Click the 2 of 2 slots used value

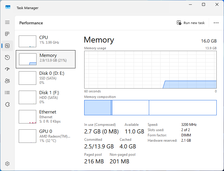pos(185,130)
